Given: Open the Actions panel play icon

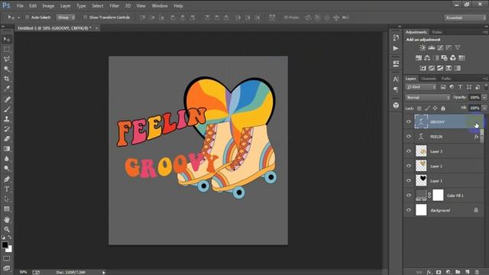Looking at the screenshot, I should 396,49.
